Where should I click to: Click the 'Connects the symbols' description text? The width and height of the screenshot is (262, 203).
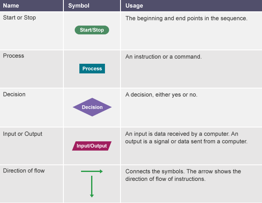183,172
